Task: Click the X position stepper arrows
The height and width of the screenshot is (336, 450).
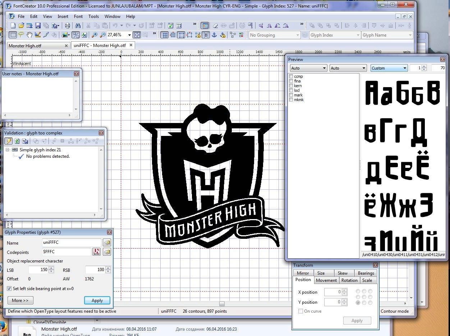Action: tap(344, 292)
